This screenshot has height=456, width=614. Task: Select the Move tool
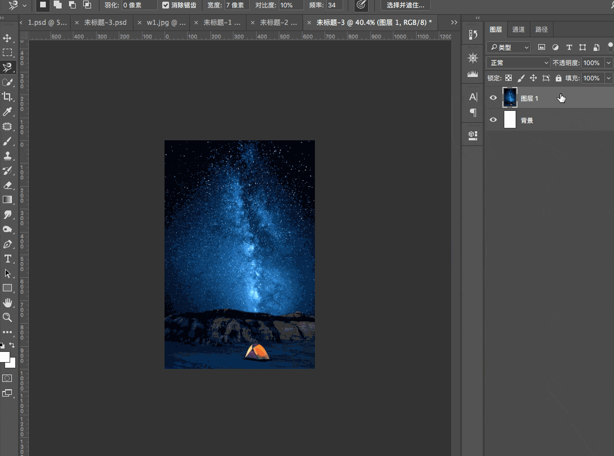click(7, 38)
